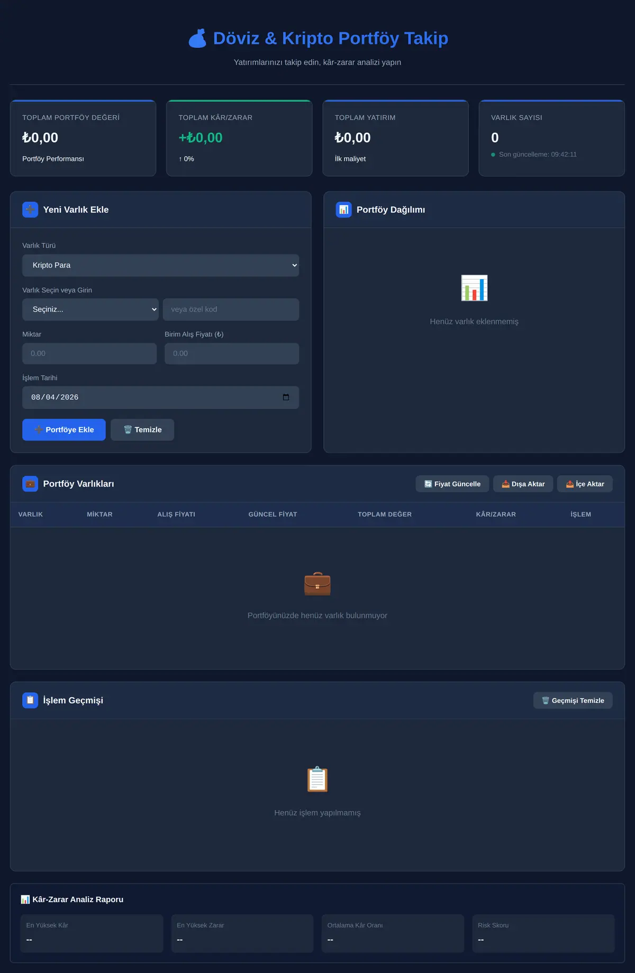635x973 pixels.
Task: Click the Temizle button
Action: pos(142,429)
